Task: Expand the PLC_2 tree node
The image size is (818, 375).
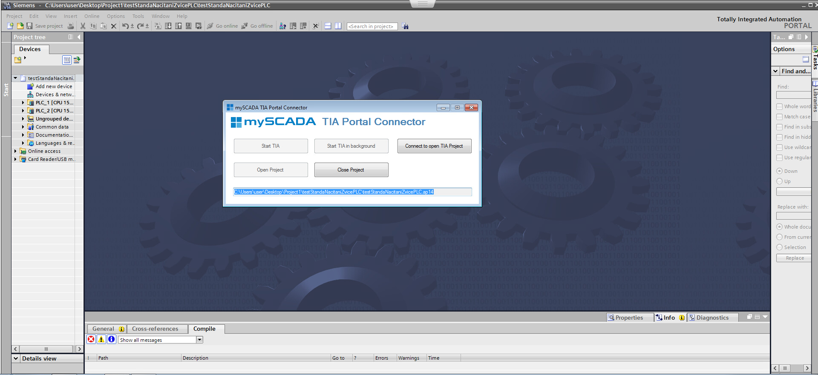Action: pyautogui.click(x=23, y=111)
